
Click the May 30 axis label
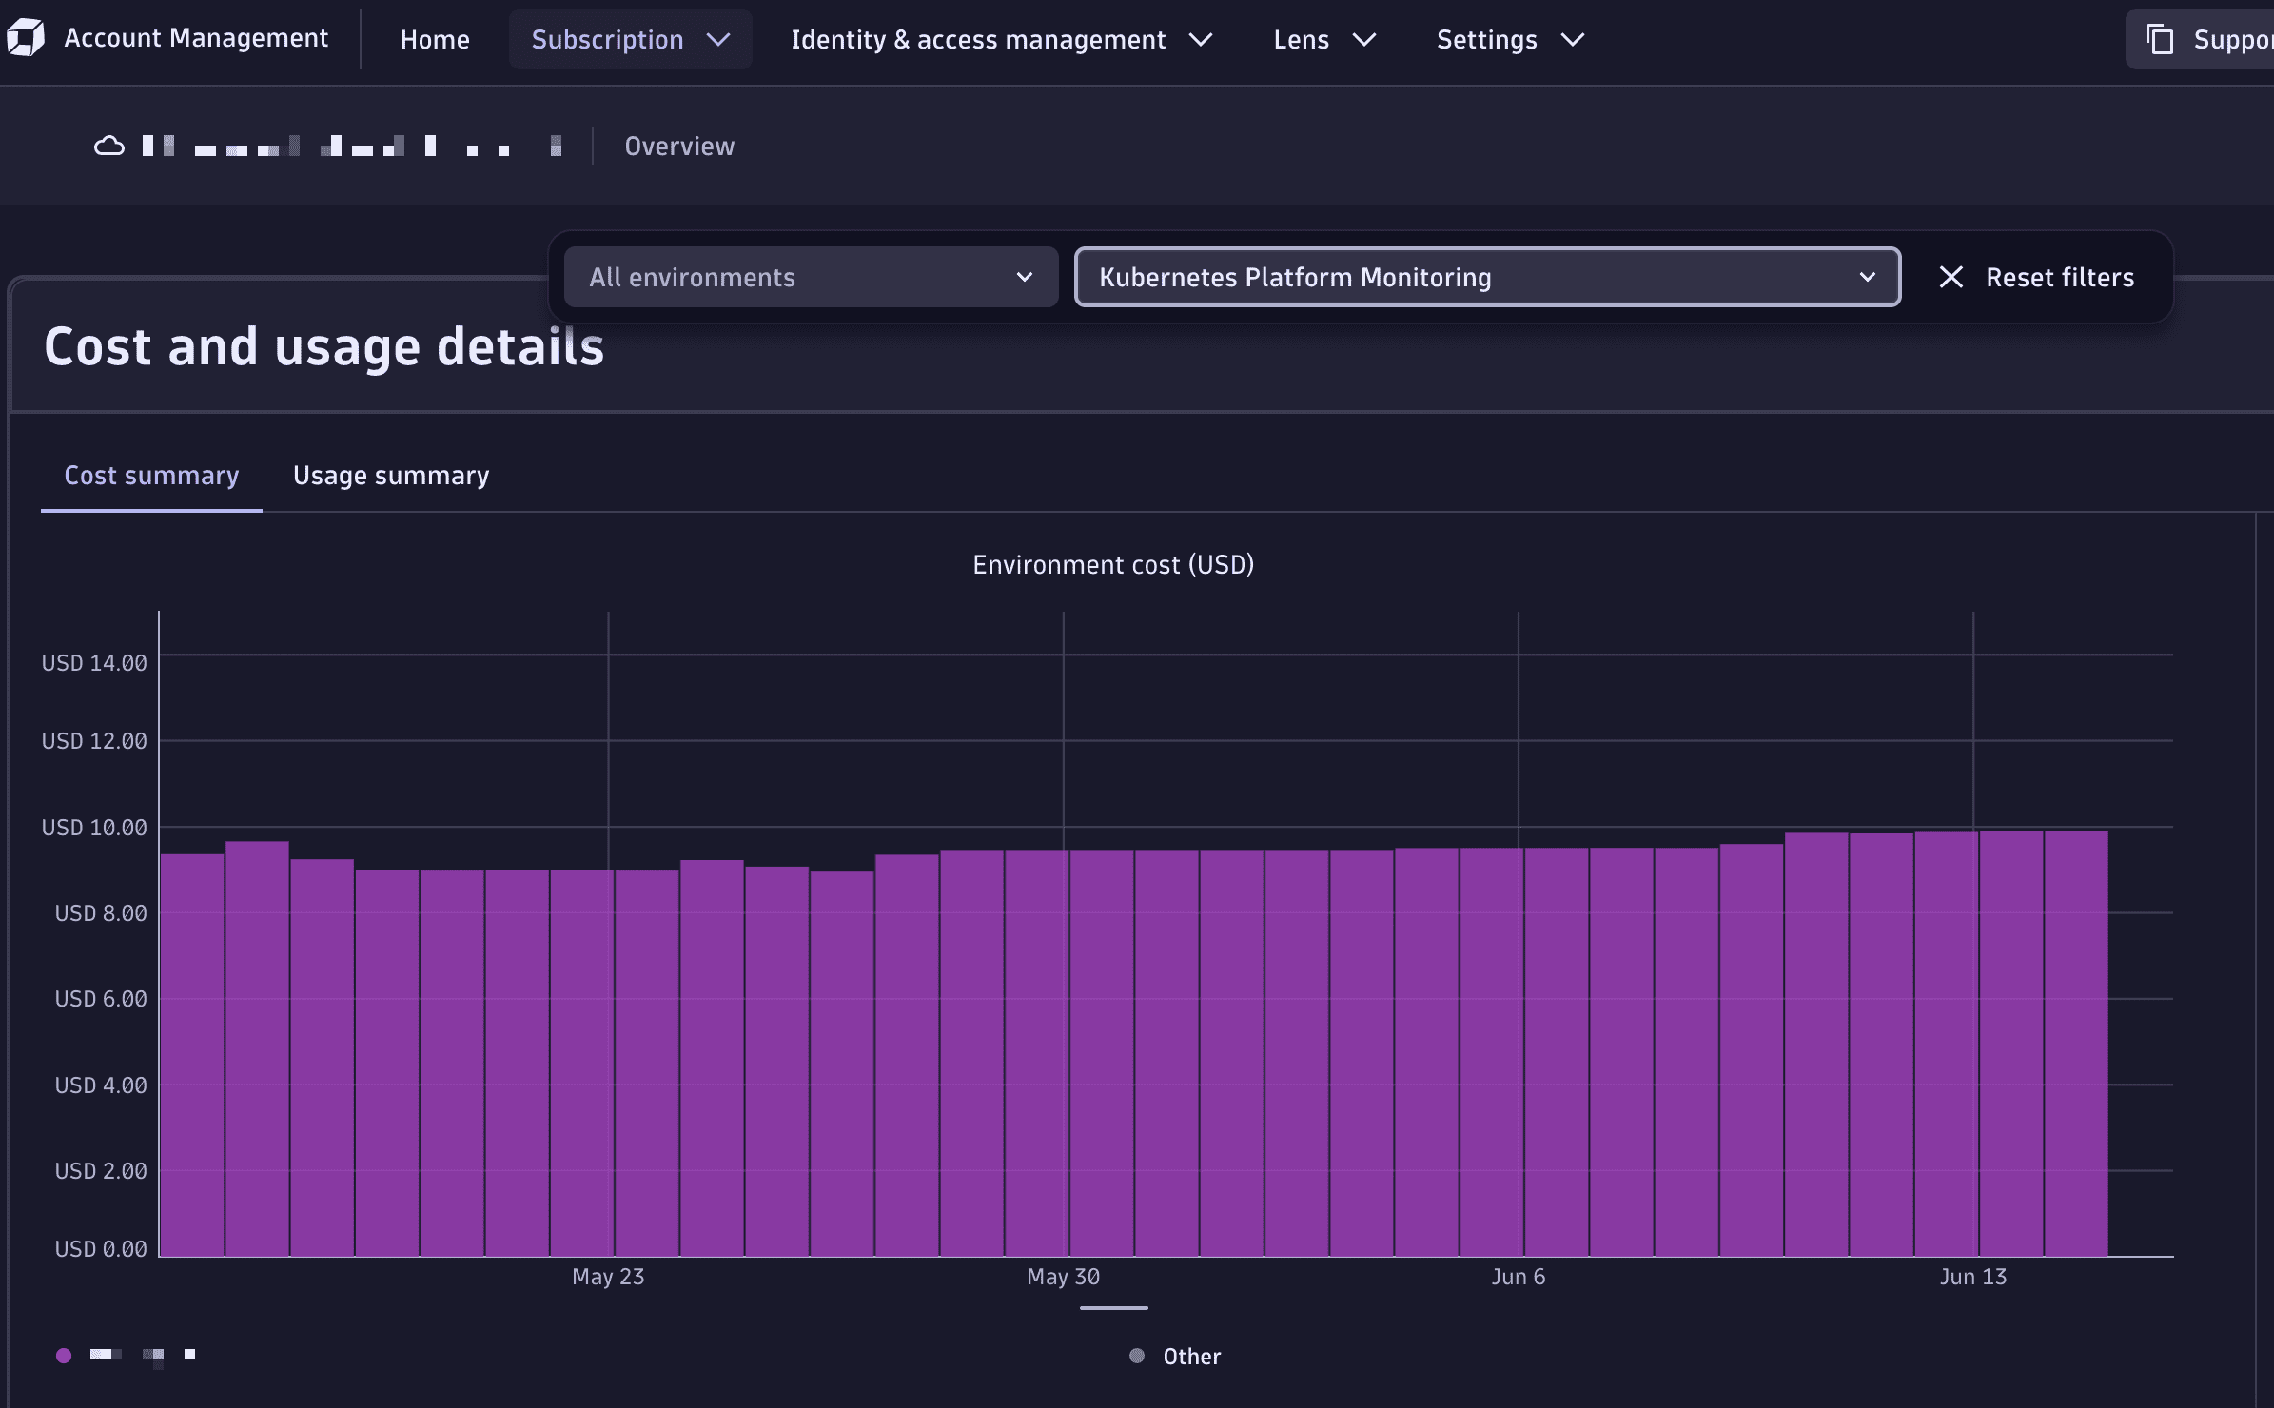pos(1063,1277)
